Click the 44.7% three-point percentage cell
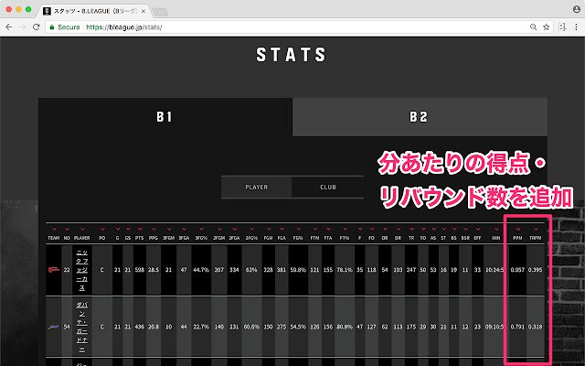This screenshot has width=585, height=366. pyautogui.click(x=201, y=270)
